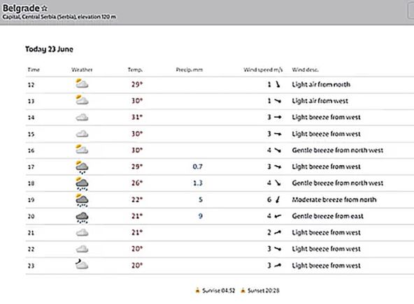Click the 0.7 precipitation value

(x=197, y=167)
